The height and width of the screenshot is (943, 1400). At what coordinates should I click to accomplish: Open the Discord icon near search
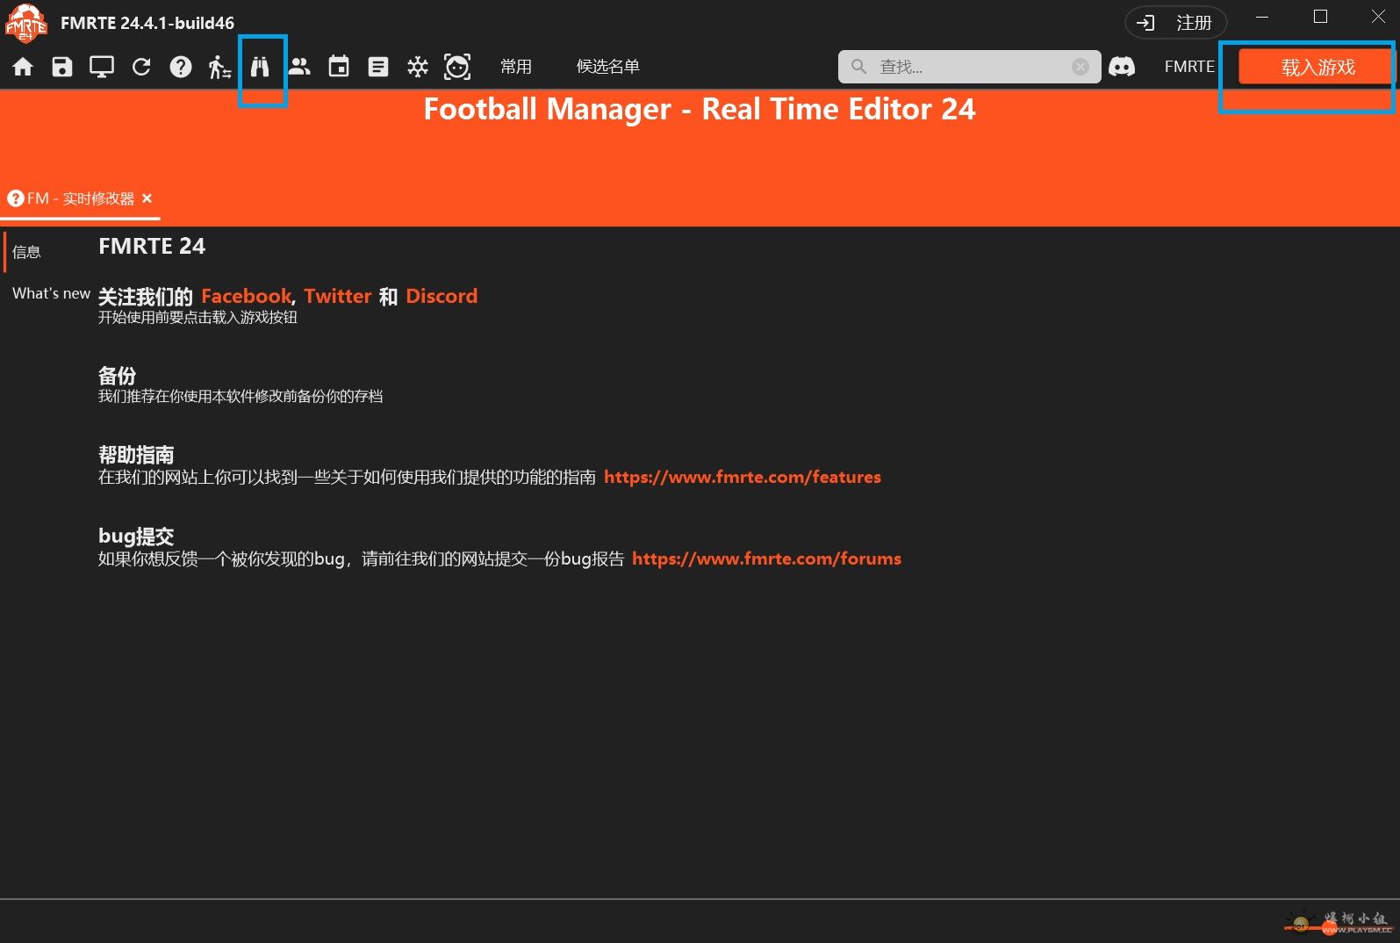(1122, 67)
